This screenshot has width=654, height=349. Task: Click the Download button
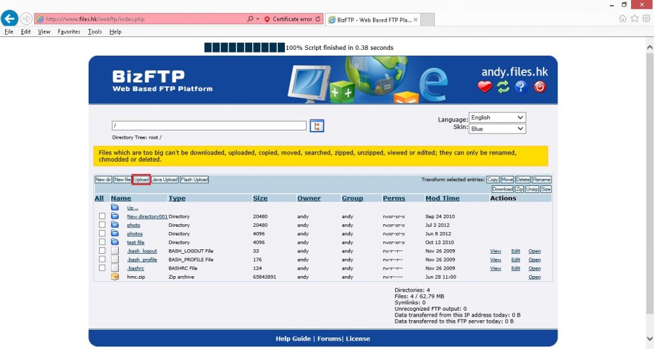502,189
